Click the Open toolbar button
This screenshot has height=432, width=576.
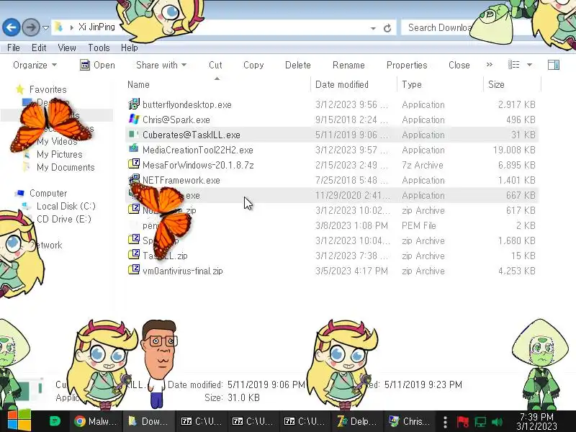point(97,65)
